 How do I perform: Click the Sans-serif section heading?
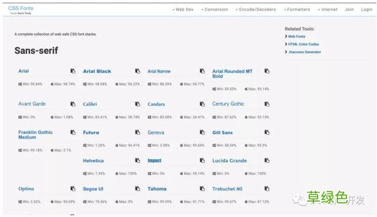click(x=36, y=51)
